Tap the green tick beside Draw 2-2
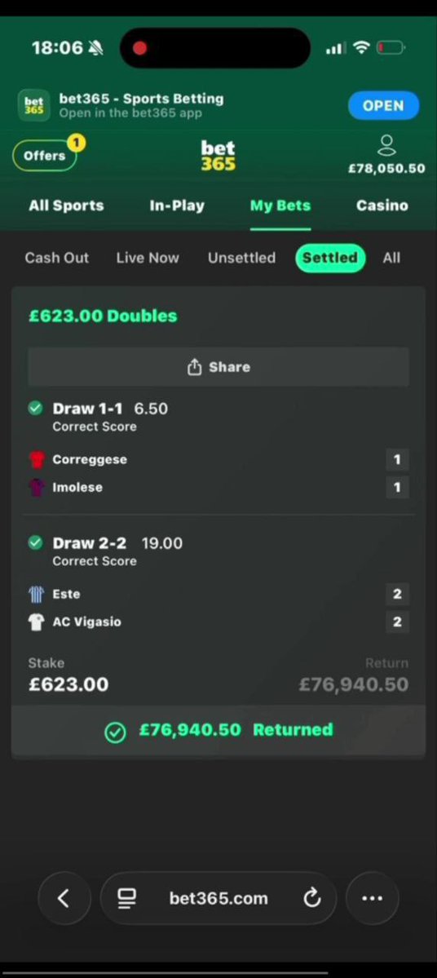The height and width of the screenshot is (978, 437). 36,542
